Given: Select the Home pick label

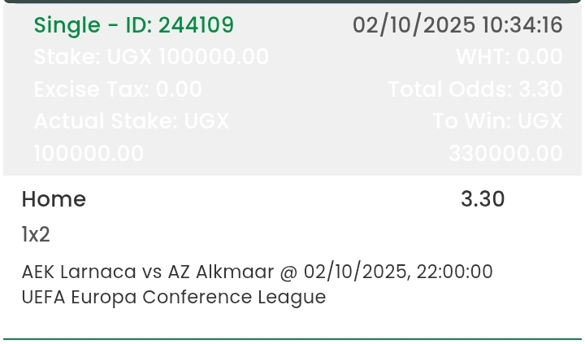Looking at the screenshot, I should coord(54,199).
